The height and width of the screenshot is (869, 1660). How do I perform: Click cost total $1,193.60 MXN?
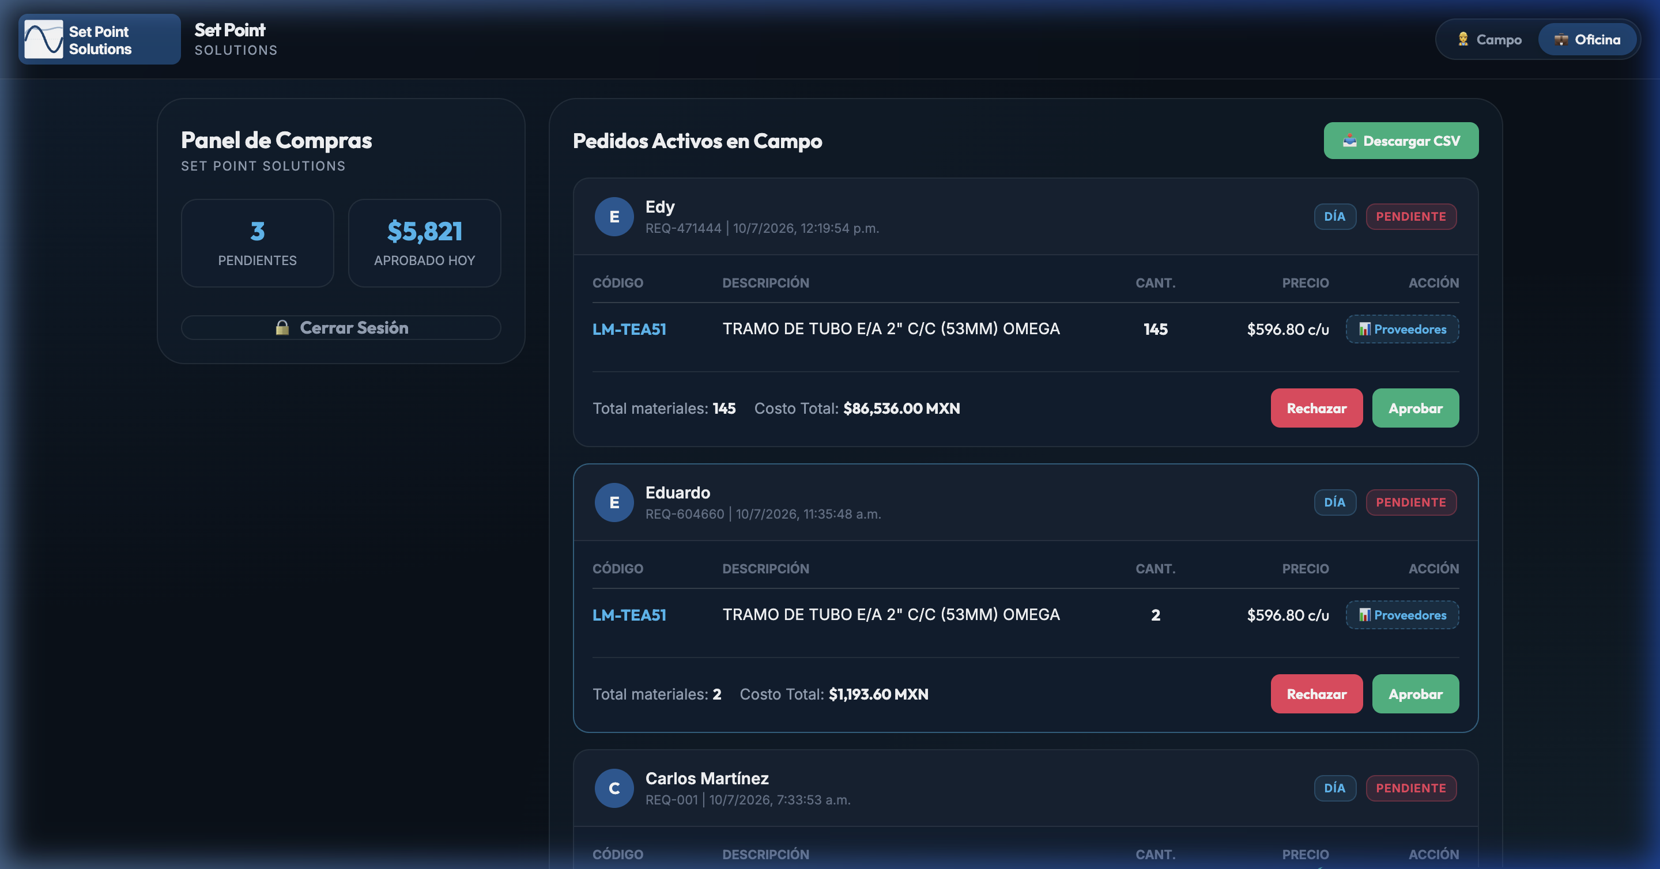click(x=878, y=694)
